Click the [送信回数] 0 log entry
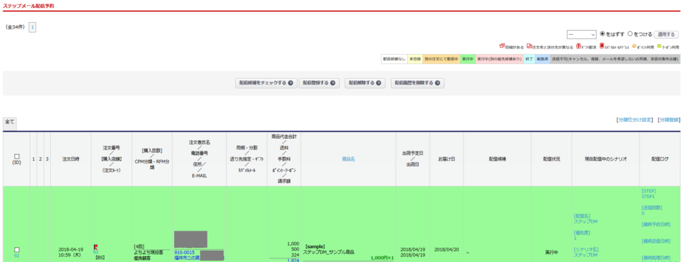The width and height of the screenshot is (683, 262). pyautogui.click(x=652, y=211)
